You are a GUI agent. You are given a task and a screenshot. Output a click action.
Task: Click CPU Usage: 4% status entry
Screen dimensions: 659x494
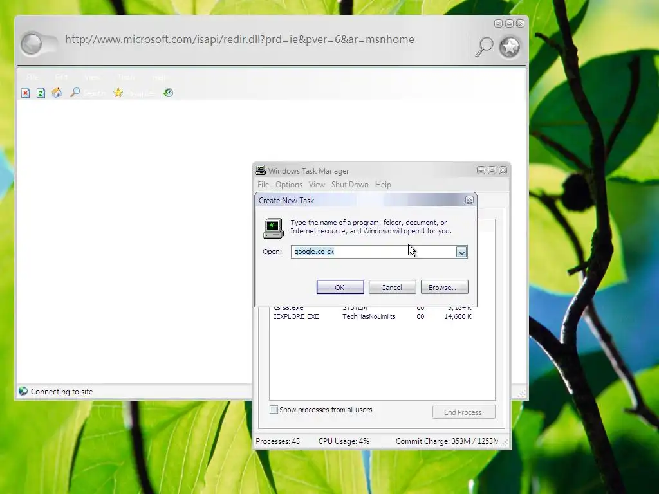(x=344, y=441)
